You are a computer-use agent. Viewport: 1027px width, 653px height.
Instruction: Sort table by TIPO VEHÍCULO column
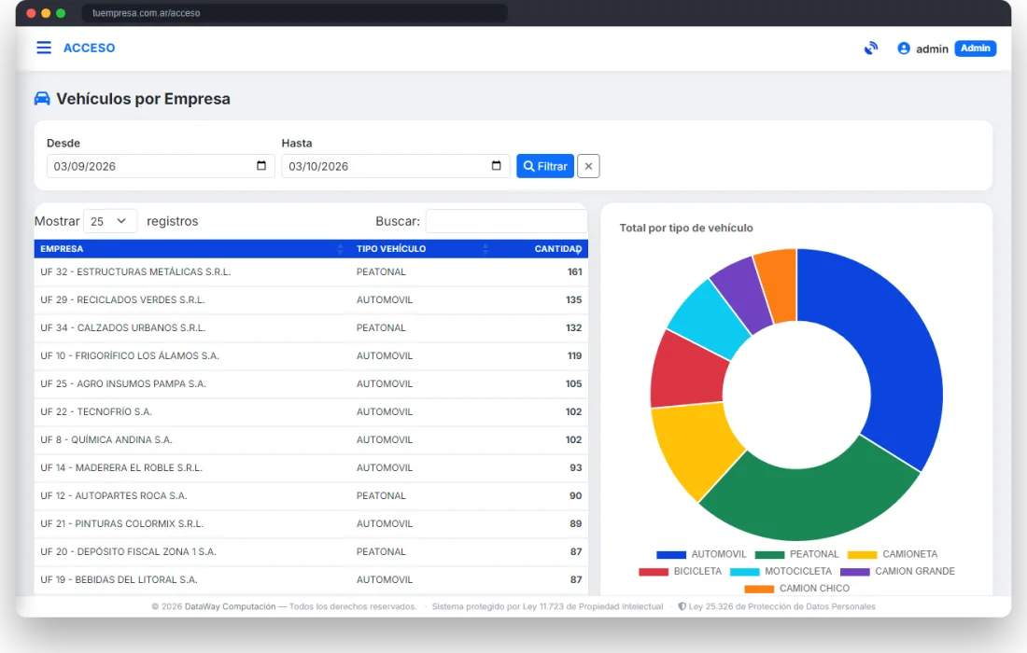click(422, 249)
